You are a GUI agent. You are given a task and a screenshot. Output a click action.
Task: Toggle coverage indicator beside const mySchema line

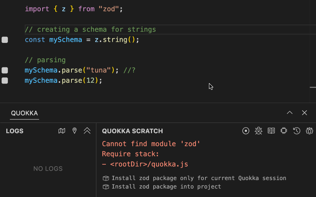pos(5,40)
